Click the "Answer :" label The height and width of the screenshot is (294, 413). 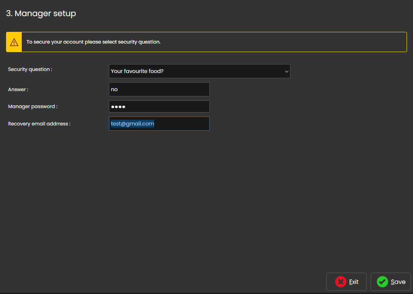[x=18, y=90]
